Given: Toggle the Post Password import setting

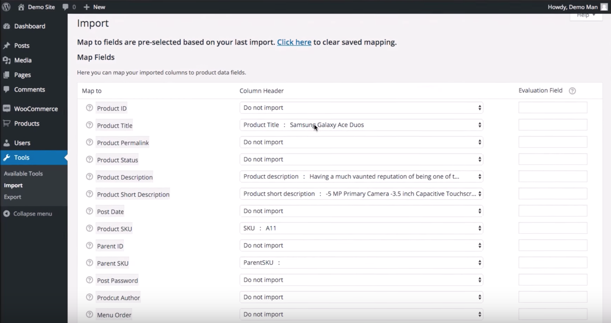Looking at the screenshot, I should pyautogui.click(x=361, y=280).
